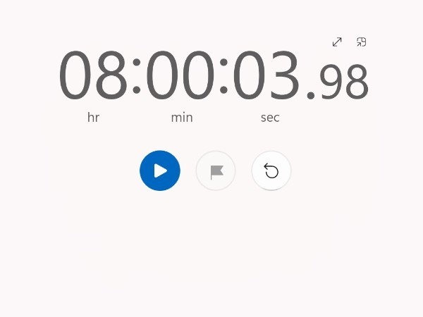Start the stopwatch with the blue play button

(x=160, y=170)
